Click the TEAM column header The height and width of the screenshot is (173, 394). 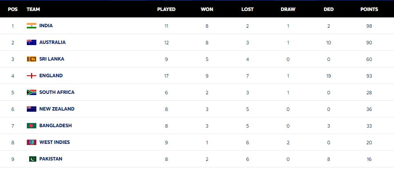(x=33, y=9)
